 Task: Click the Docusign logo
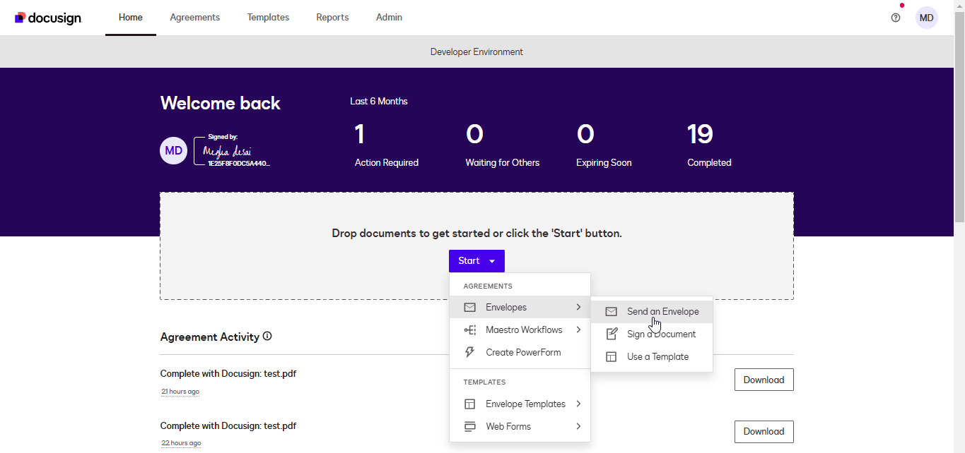[x=48, y=18]
